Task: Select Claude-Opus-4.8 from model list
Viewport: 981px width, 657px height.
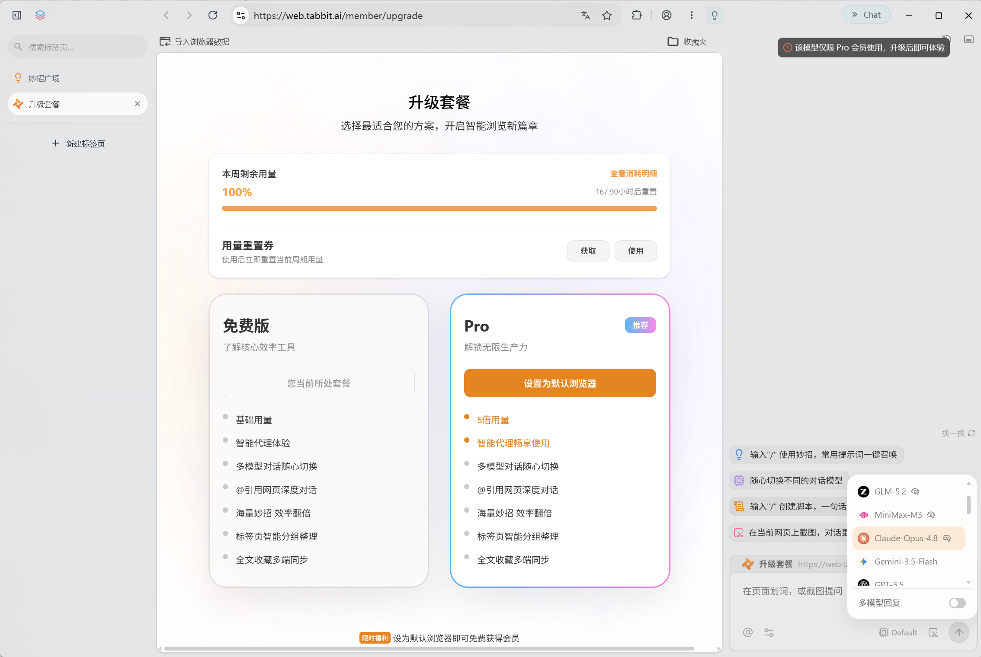Action: click(x=909, y=538)
